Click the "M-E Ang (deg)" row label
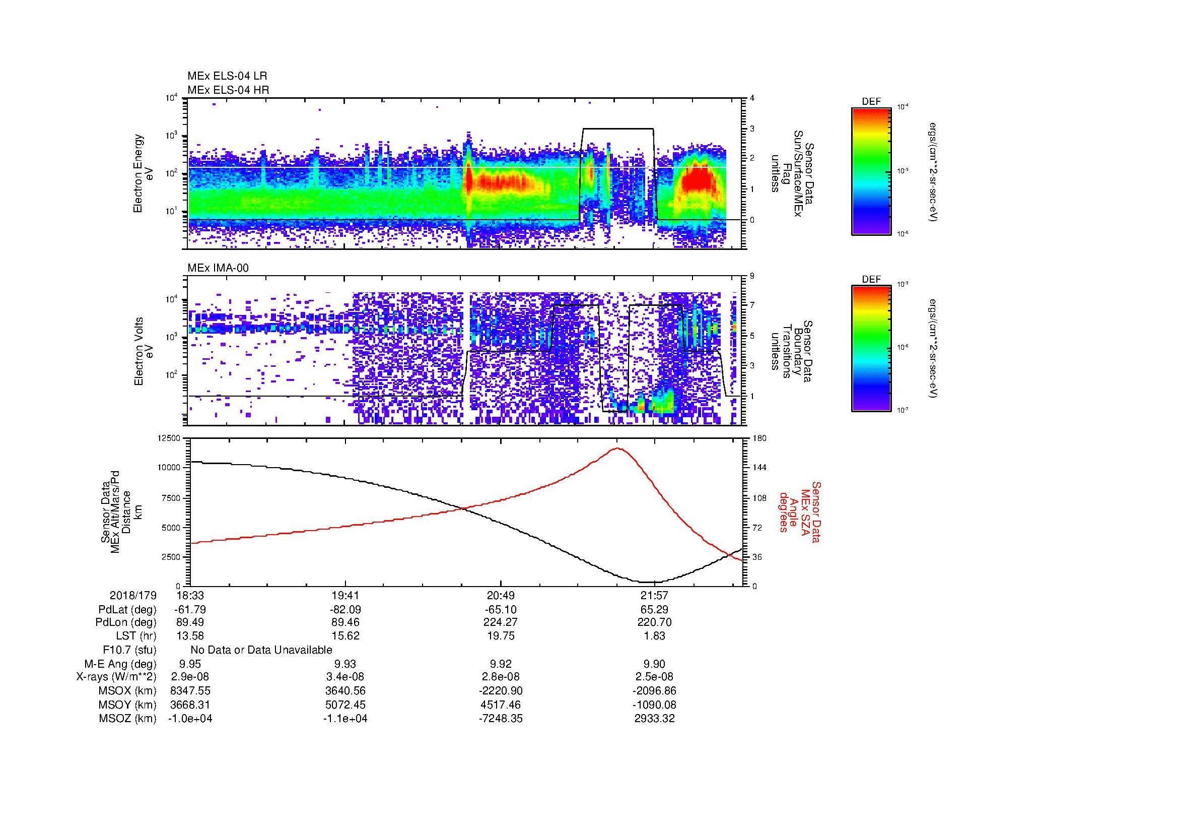This screenshot has height=833, width=1178. (x=120, y=664)
